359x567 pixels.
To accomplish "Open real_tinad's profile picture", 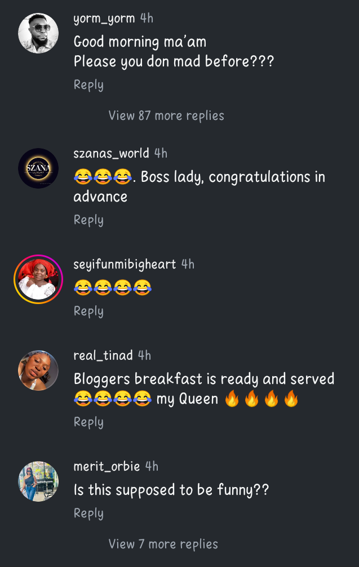I will (x=38, y=370).
